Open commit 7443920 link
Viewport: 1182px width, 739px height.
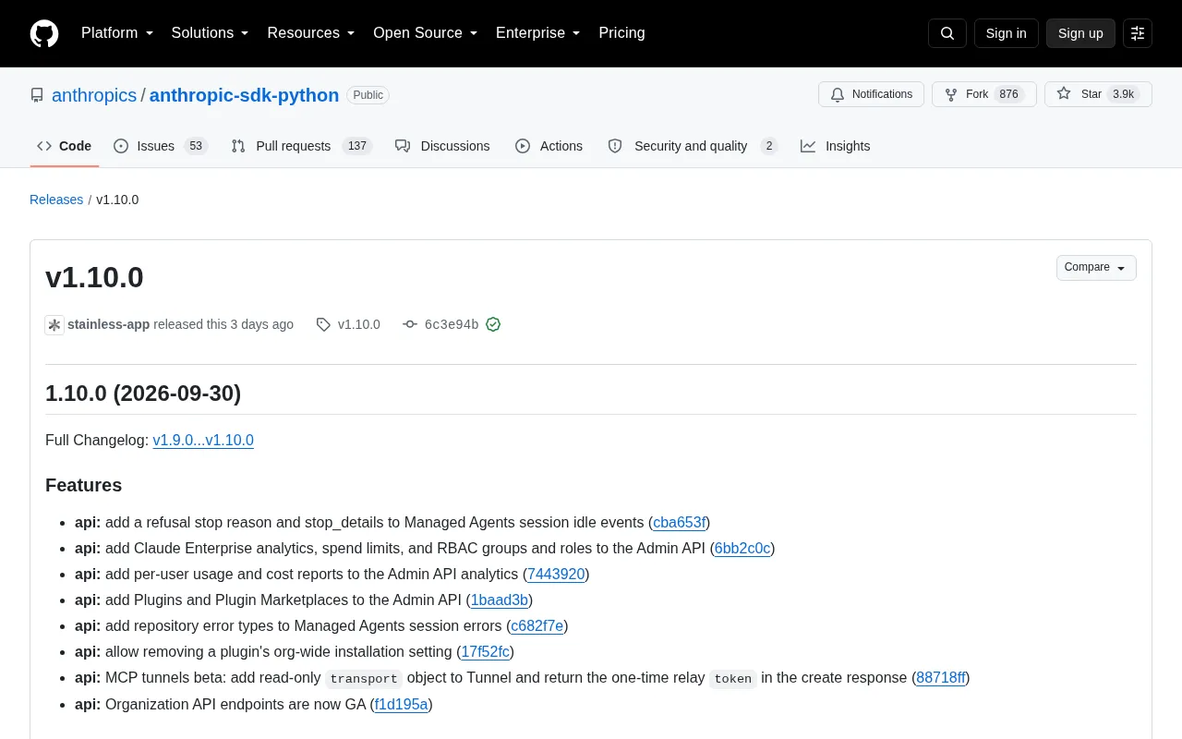coord(556,575)
